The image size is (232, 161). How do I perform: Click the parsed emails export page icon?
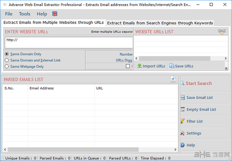(173, 79)
